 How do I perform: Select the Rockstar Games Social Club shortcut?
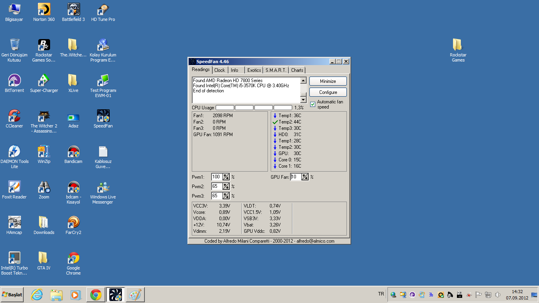[44, 50]
